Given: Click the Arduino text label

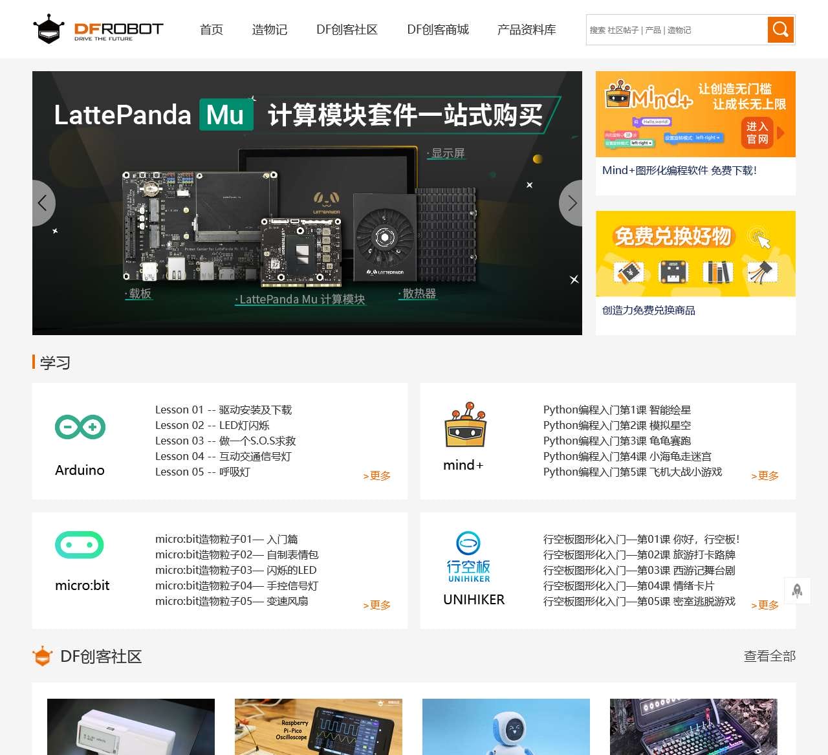Looking at the screenshot, I should tap(80, 470).
